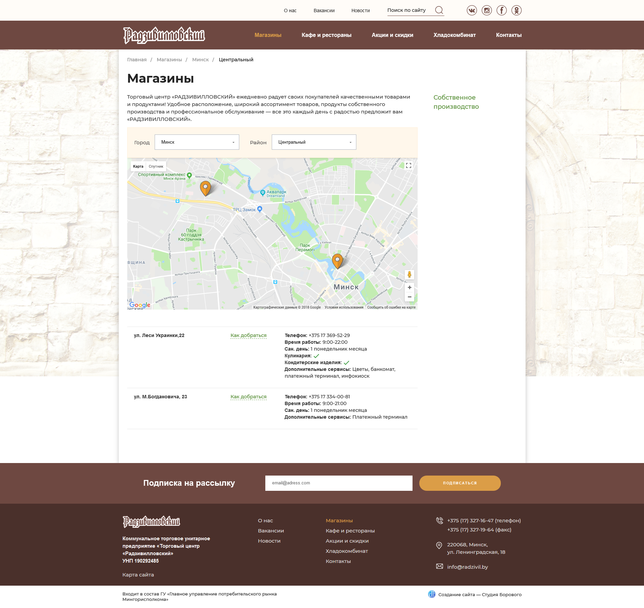Open the VK social network icon
The width and height of the screenshot is (644, 608).
coord(471,11)
